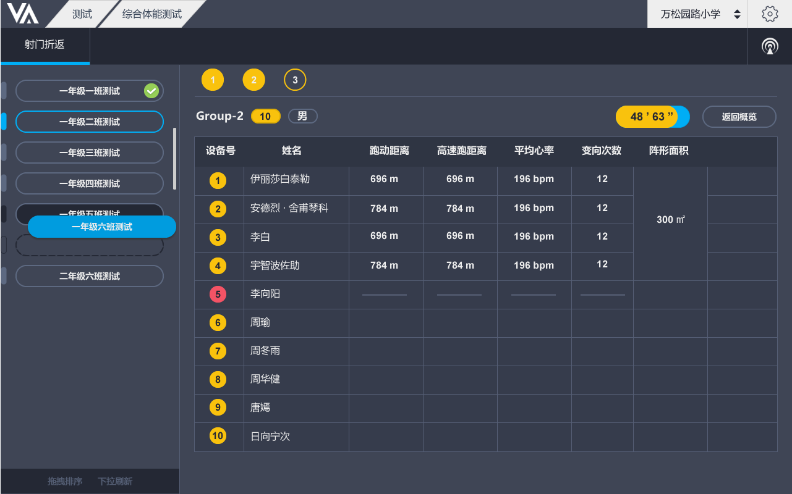Click 拖拽排序 at the sidebar bottom
The width and height of the screenshot is (792, 494).
point(65,481)
